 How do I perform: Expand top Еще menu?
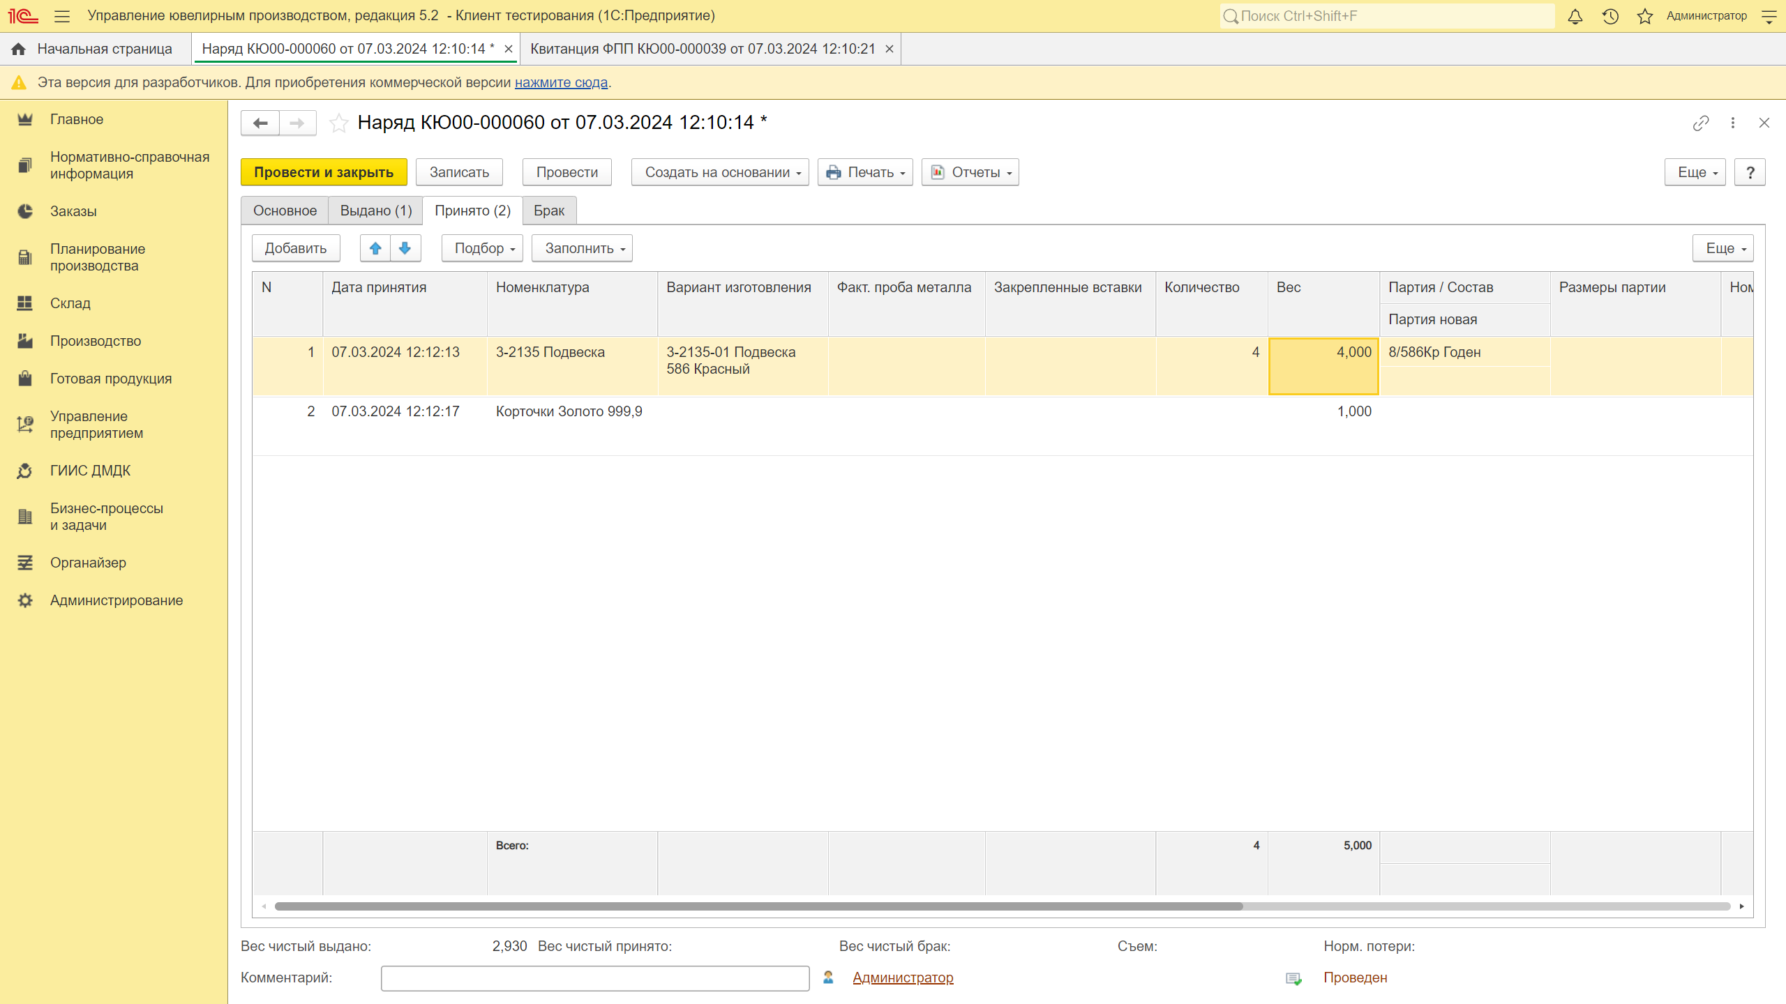(x=1695, y=172)
